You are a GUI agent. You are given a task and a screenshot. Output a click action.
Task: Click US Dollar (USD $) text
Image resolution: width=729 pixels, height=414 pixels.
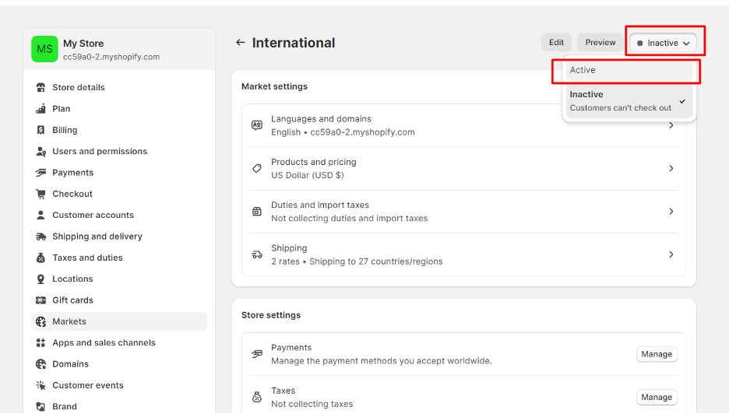[308, 176]
